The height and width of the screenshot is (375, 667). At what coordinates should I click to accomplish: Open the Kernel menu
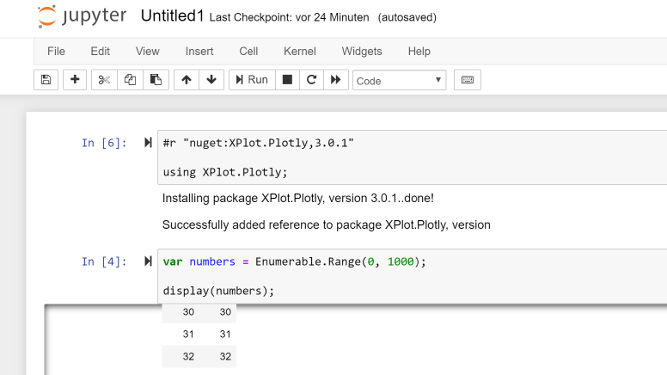click(x=300, y=52)
